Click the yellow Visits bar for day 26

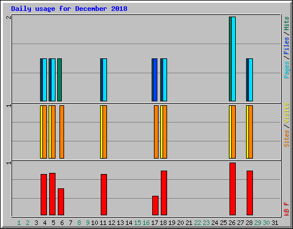click(x=230, y=132)
